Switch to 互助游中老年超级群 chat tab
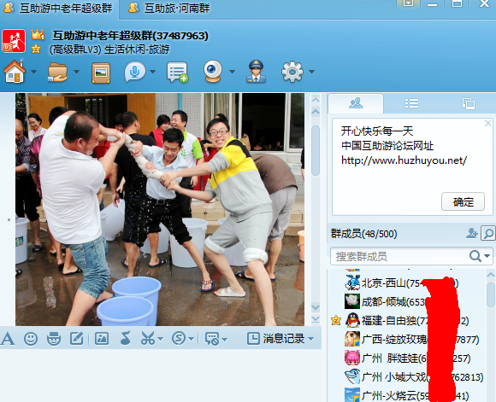Image resolution: width=496 pixels, height=402 pixels. [x=59, y=8]
